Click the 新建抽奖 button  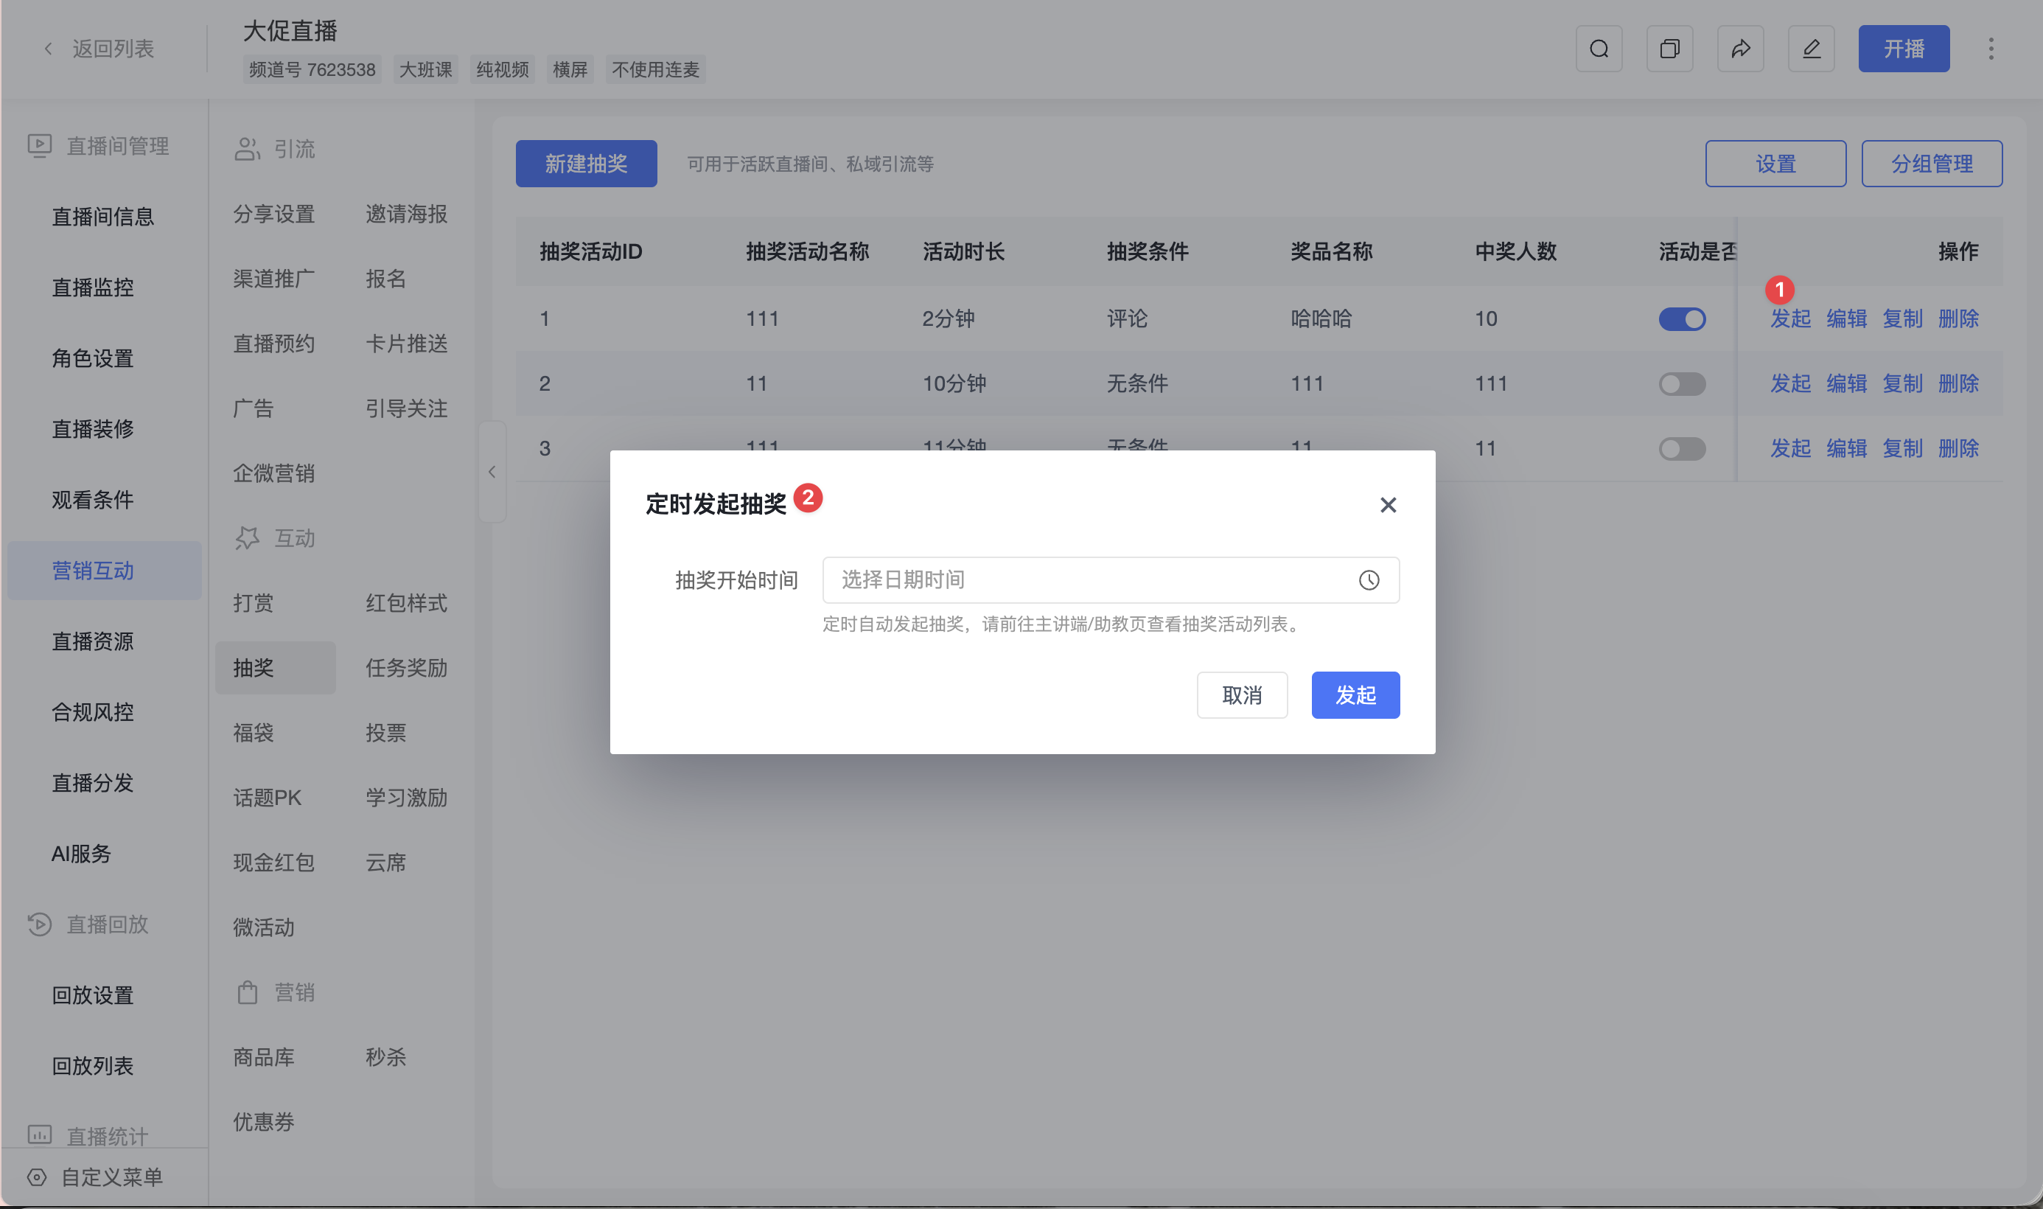pyautogui.click(x=586, y=164)
